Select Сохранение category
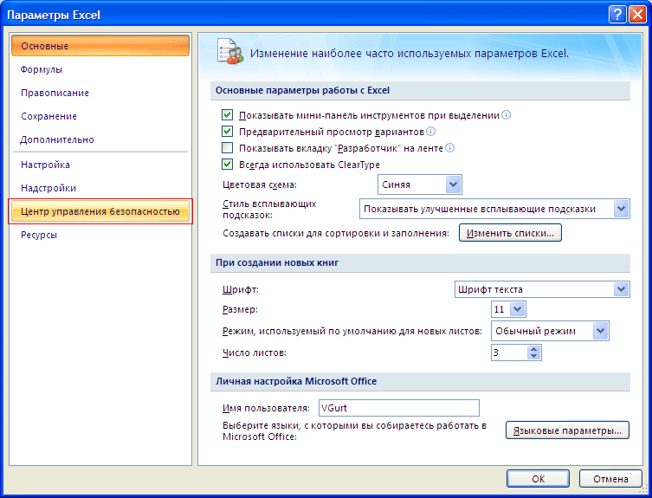 tap(100, 116)
